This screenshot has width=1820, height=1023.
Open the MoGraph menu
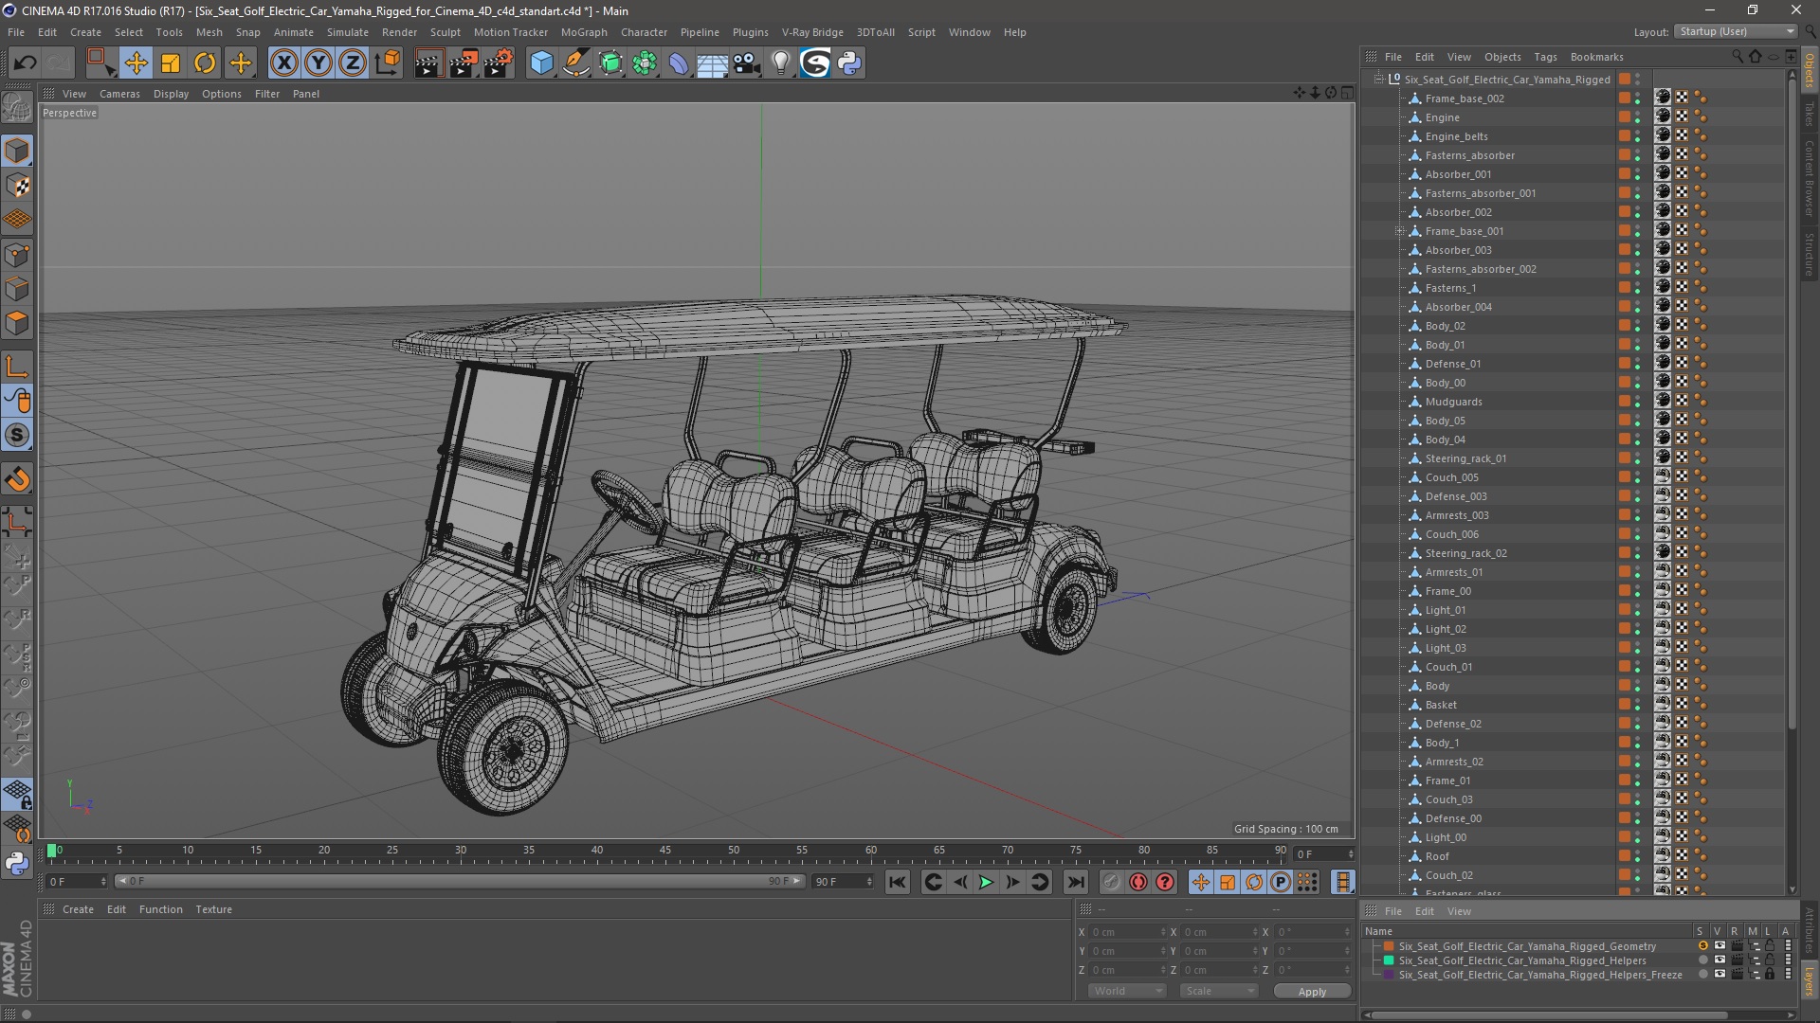[x=584, y=32]
